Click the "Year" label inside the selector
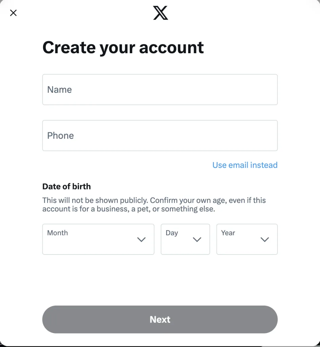 (228, 233)
